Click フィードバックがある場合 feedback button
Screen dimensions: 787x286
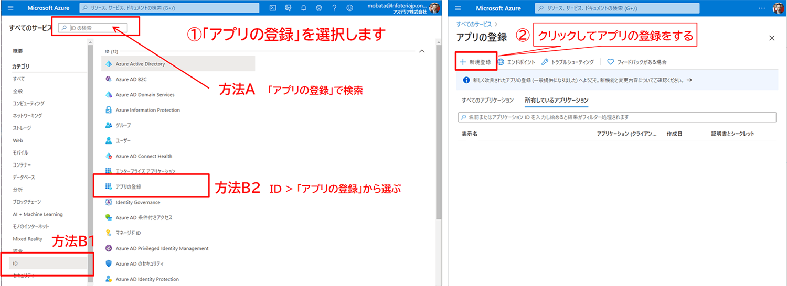pyautogui.click(x=637, y=62)
